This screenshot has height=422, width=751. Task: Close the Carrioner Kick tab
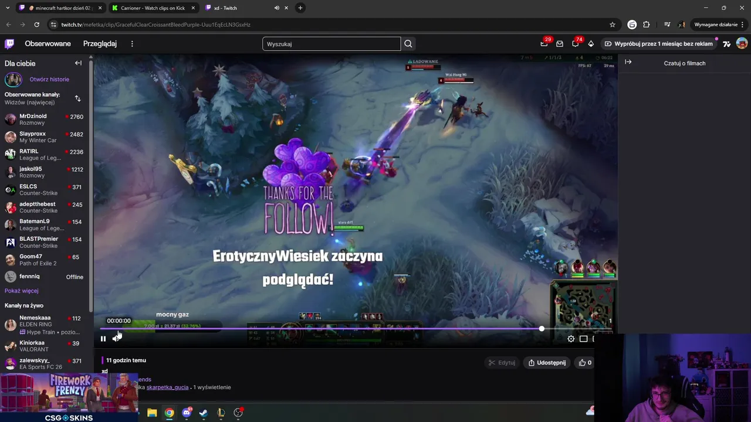point(193,8)
